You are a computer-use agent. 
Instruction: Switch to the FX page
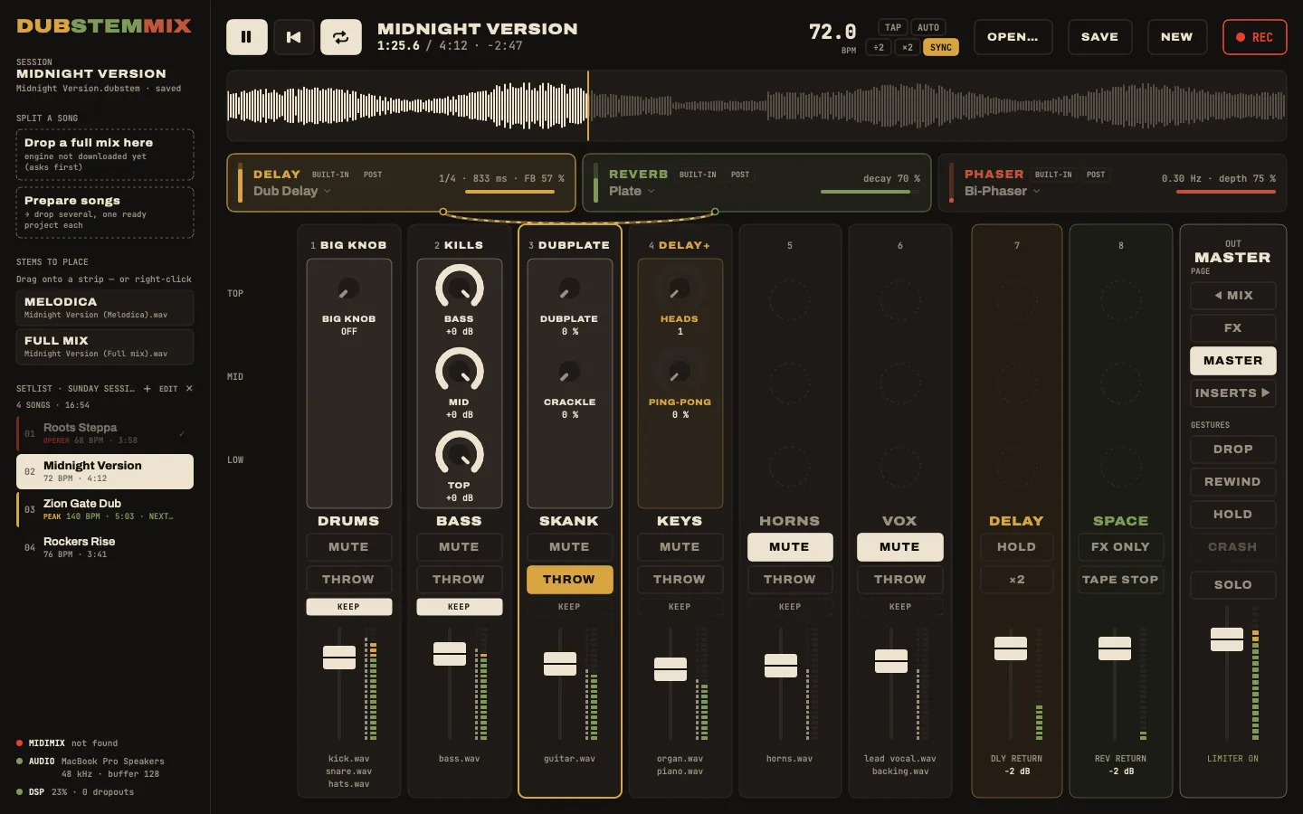[1232, 328]
